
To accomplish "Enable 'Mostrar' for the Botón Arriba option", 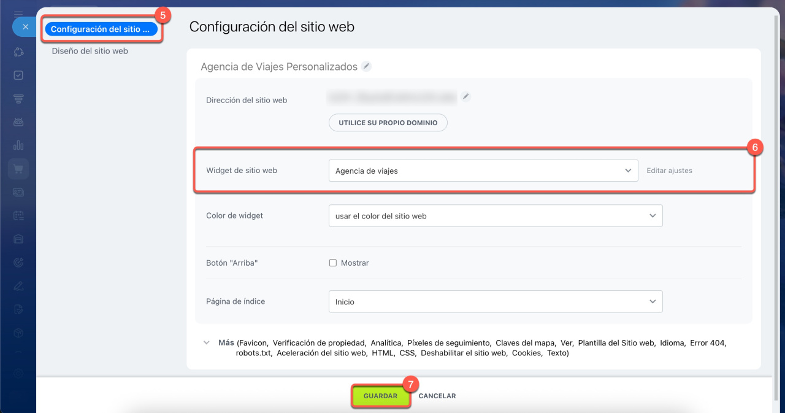I will click(332, 262).
